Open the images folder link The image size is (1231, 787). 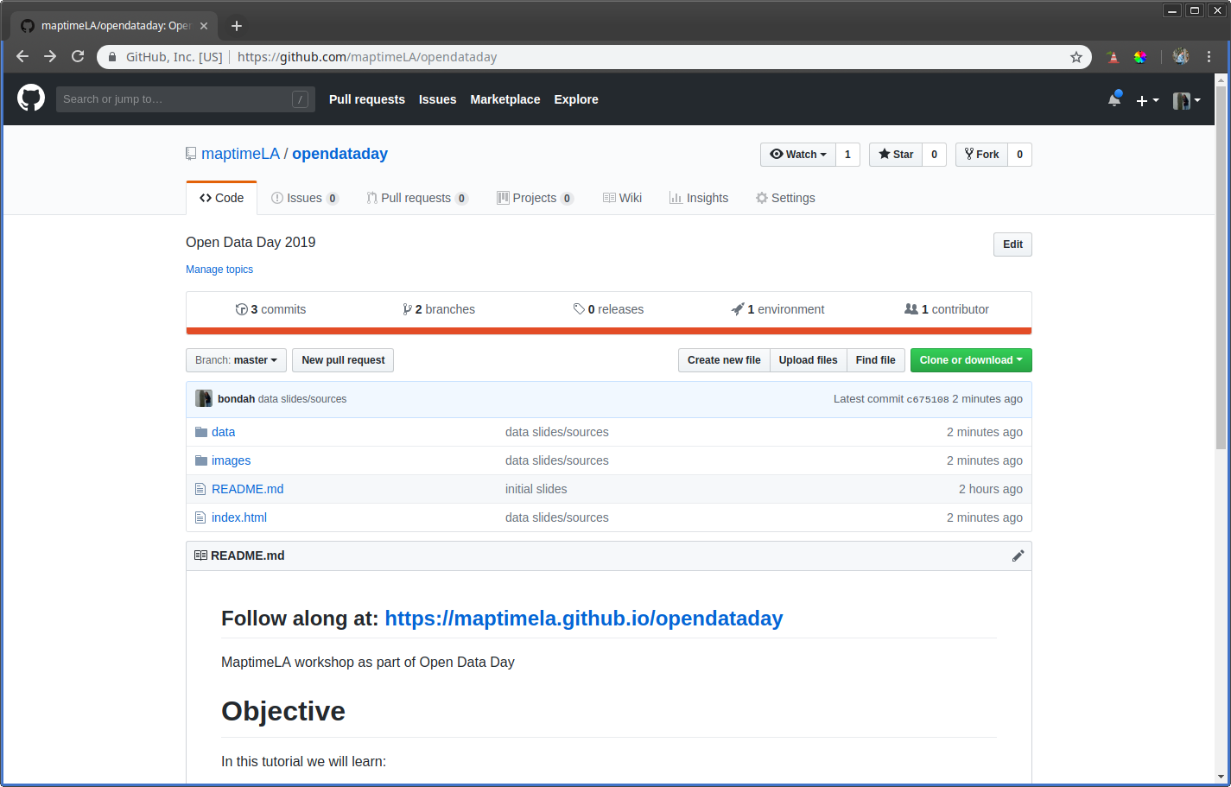point(231,460)
